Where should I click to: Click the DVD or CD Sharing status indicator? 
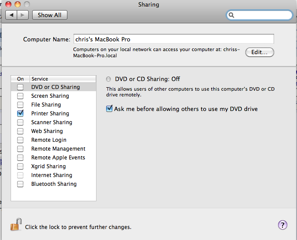point(108,79)
